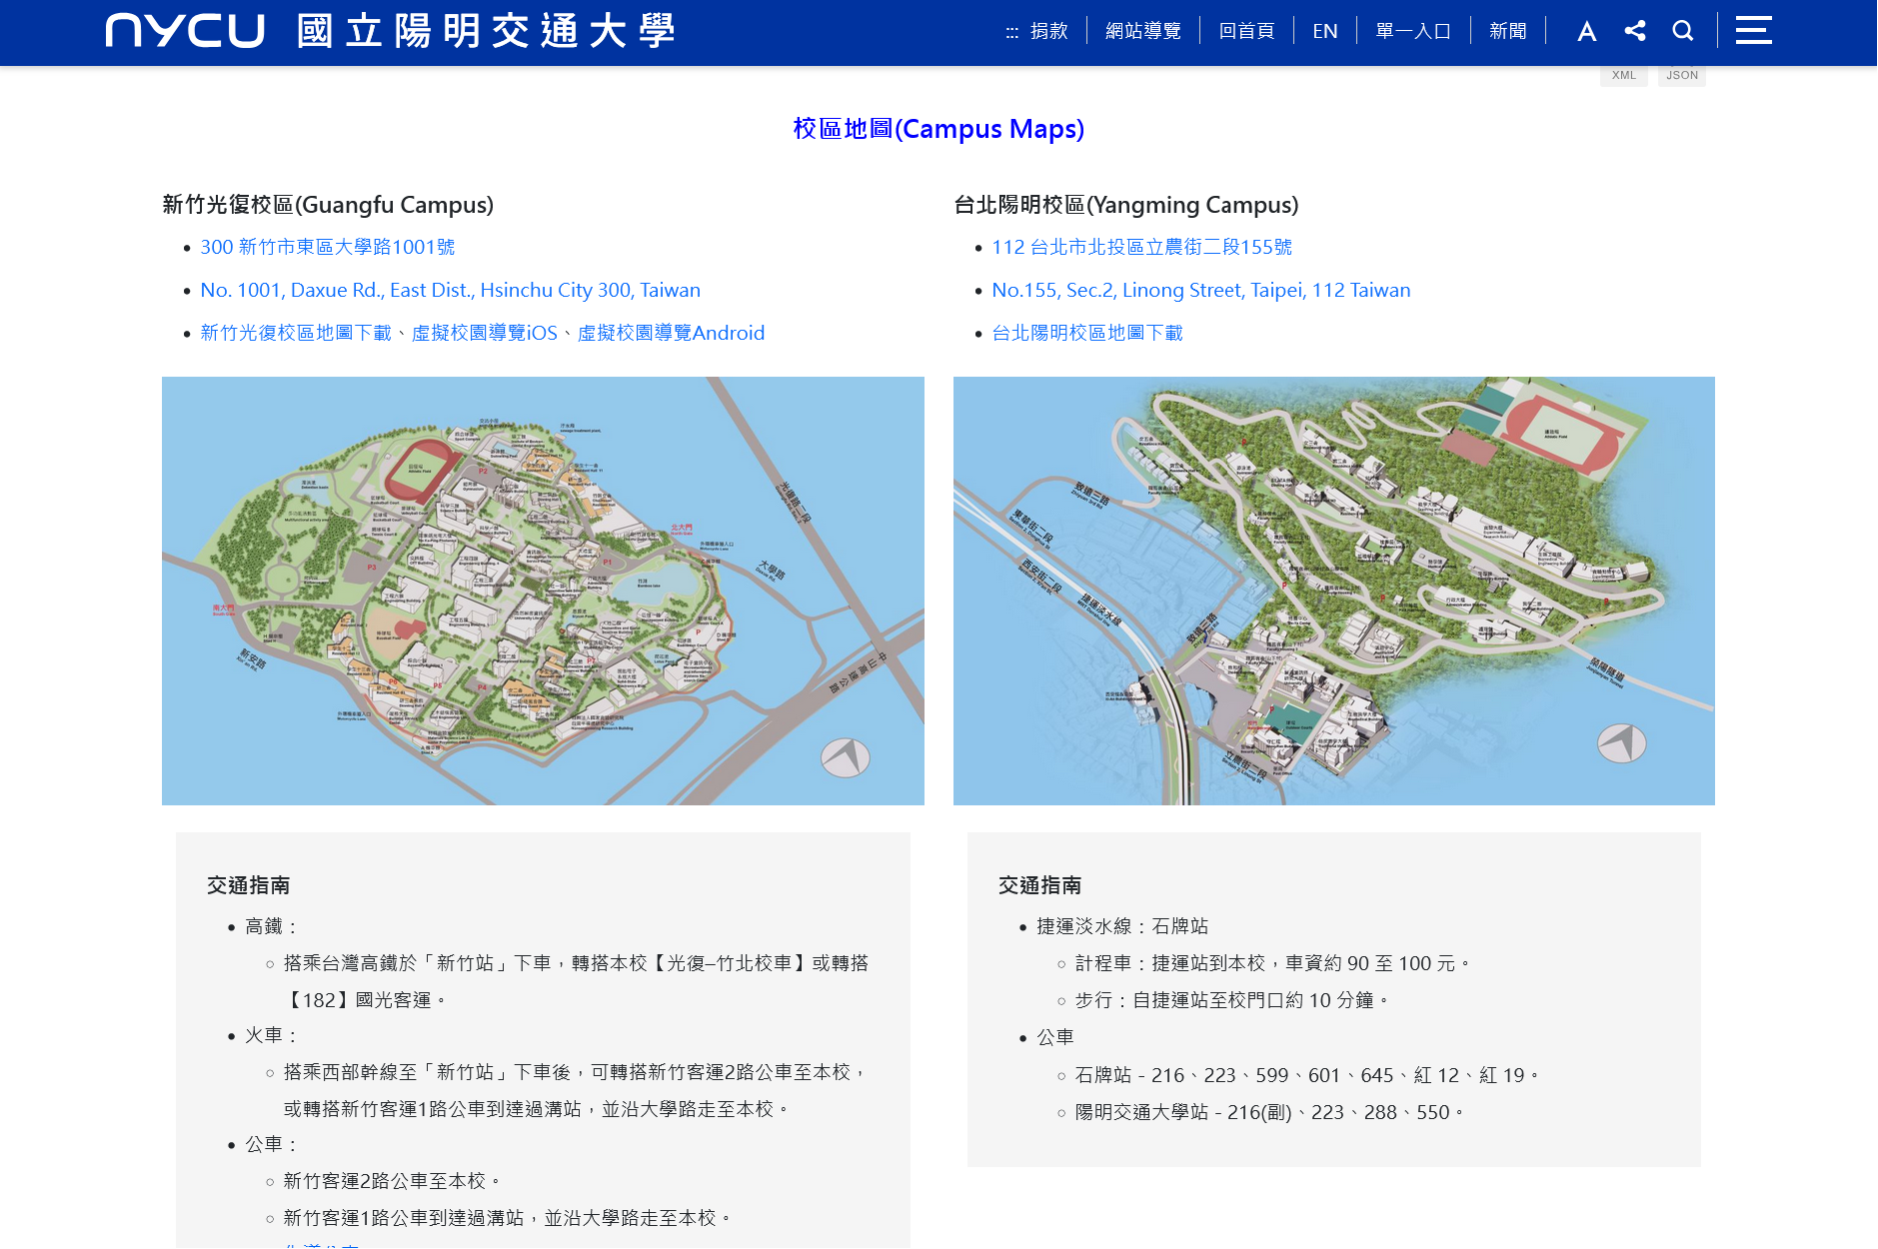Screen dimensions: 1878x1249
Task: Click 台北陽明校區地圖下載 link
Action: (1086, 333)
